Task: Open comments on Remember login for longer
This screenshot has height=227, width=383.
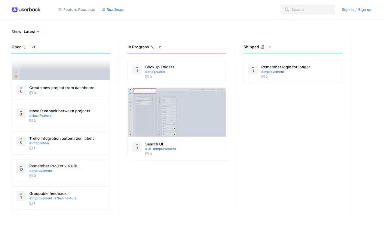Action: point(264,77)
